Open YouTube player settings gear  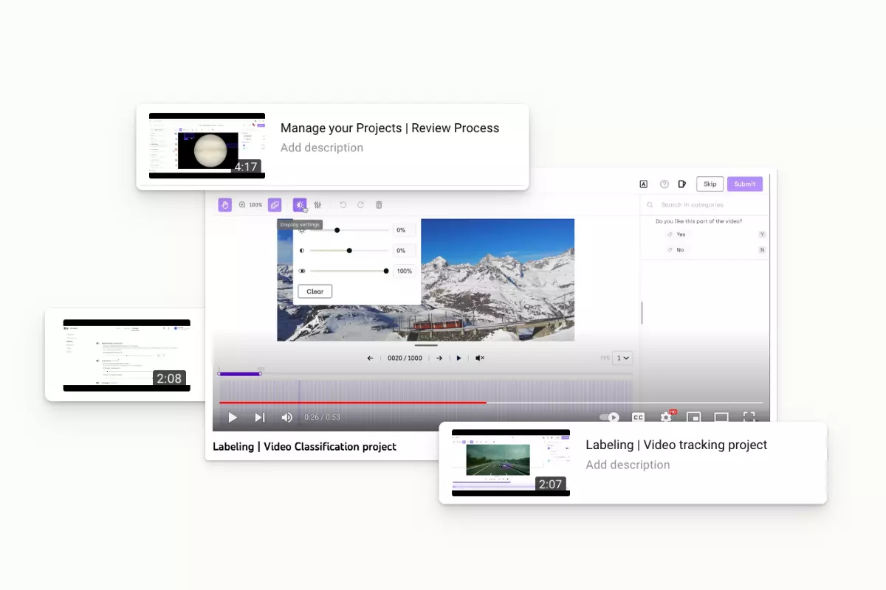pos(666,417)
